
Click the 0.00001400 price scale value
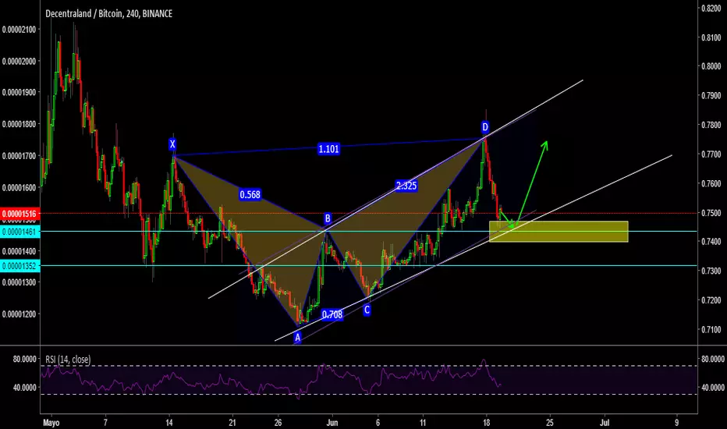[x=19, y=251]
